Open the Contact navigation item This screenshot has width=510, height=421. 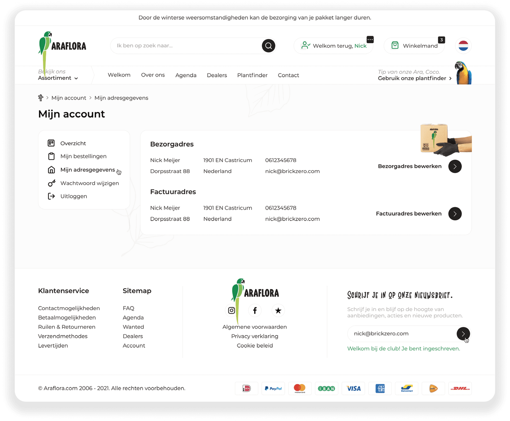pyautogui.click(x=288, y=75)
